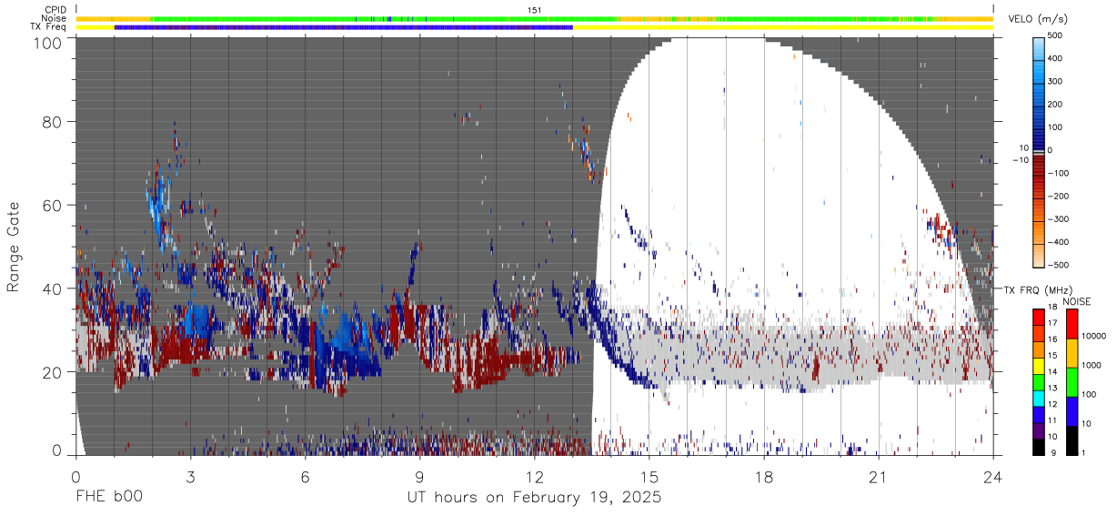The width and height of the screenshot is (1117, 516).
Task: Click the 'VELO (m/s)' colorbar title
Action: tap(1038, 19)
